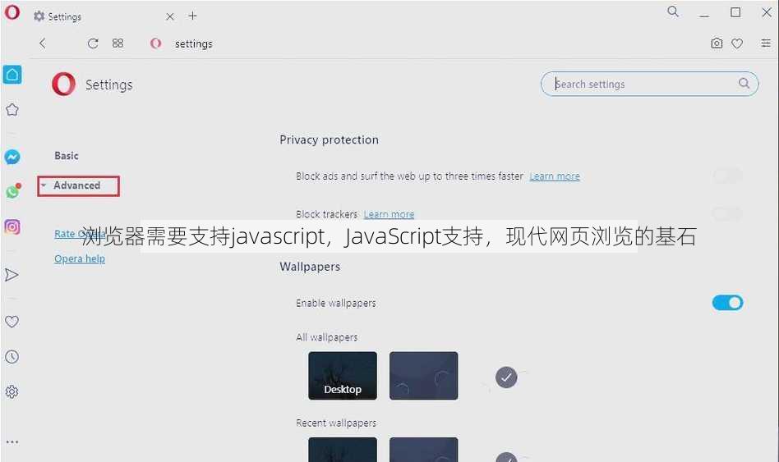Image resolution: width=779 pixels, height=462 pixels.
Task: Open the sidebar home icon
Action: [x=12, y=75]
